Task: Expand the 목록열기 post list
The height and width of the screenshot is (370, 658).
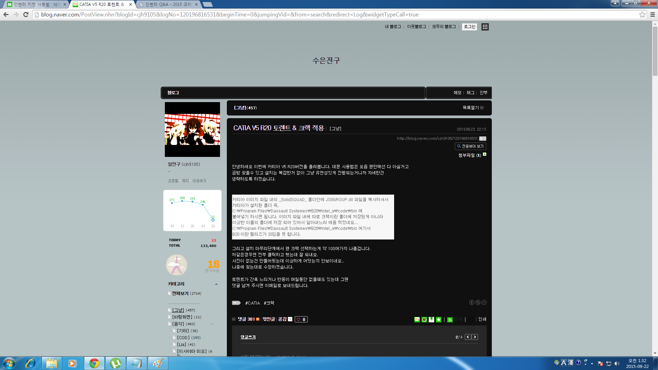Action: pyautogui.click(x=473, y=108)
